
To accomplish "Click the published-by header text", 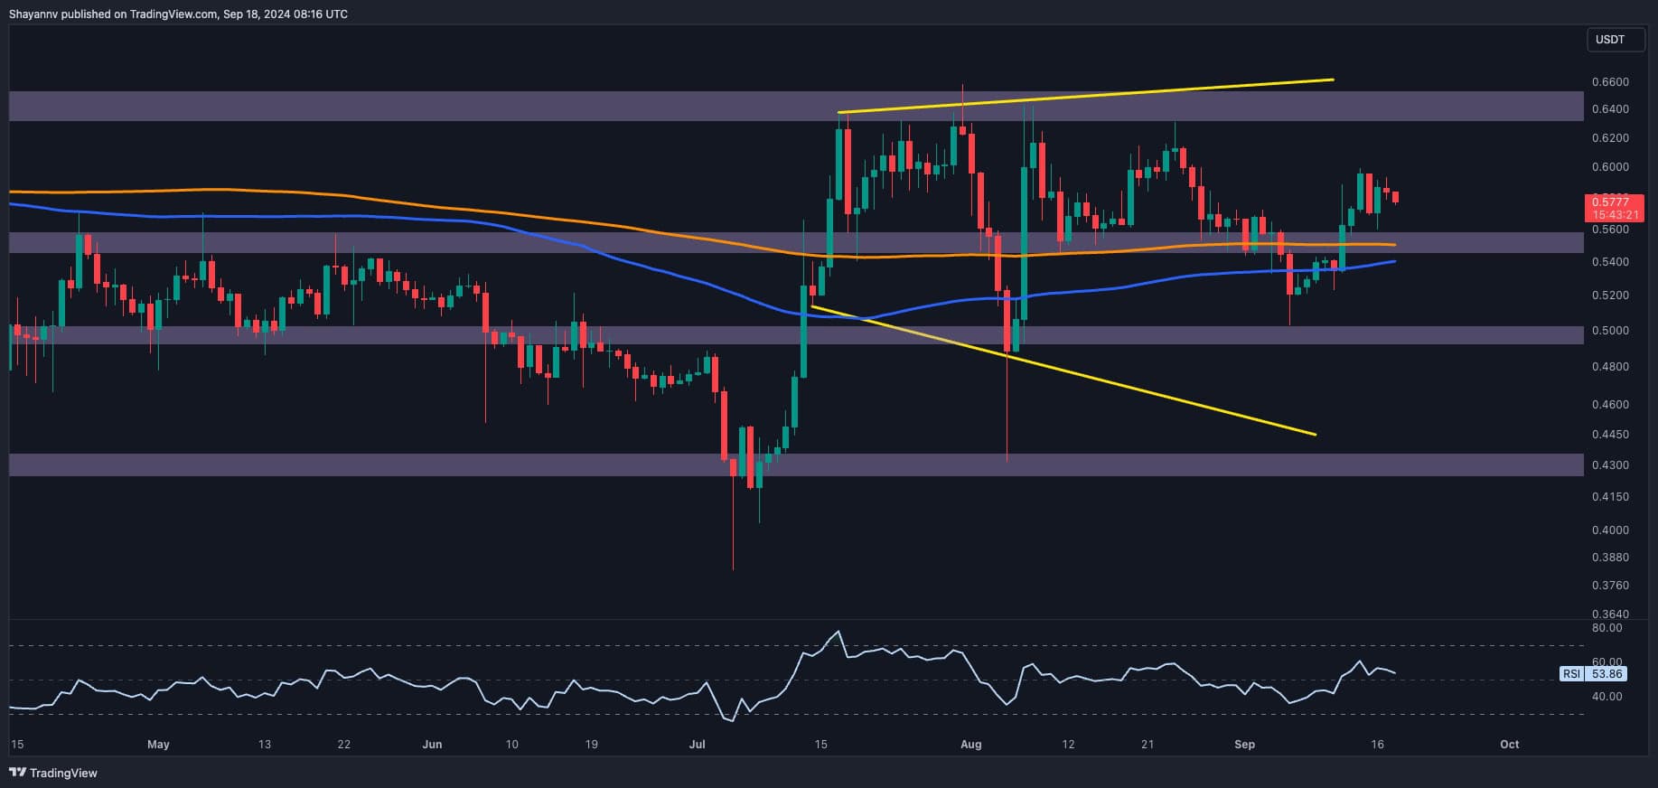I will coord(178,14).
